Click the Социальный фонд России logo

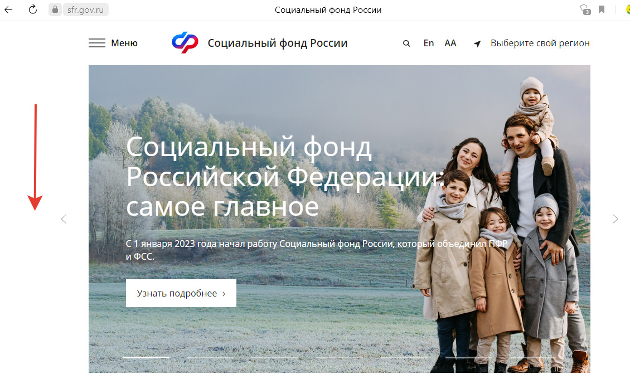pos(185,42)
